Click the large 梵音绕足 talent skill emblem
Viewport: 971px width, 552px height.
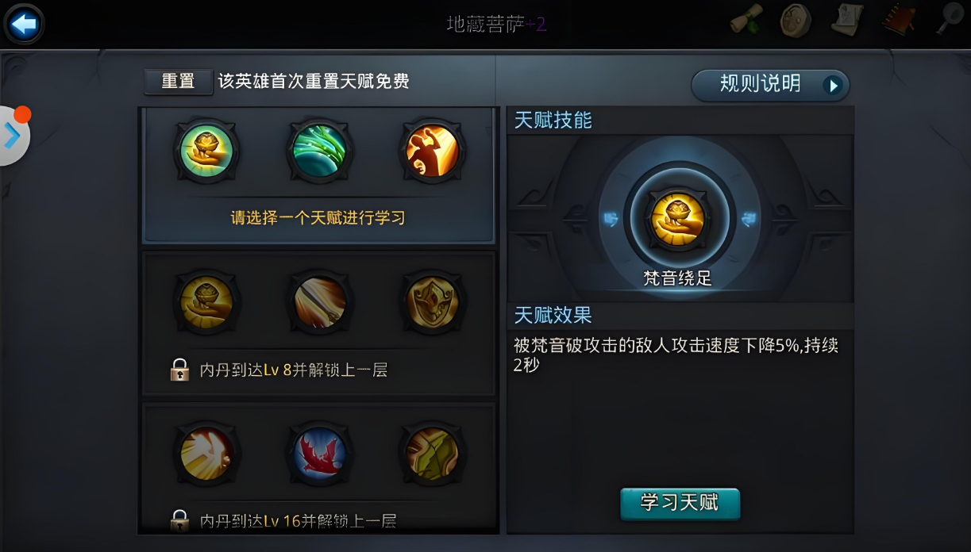coord(678,219)
